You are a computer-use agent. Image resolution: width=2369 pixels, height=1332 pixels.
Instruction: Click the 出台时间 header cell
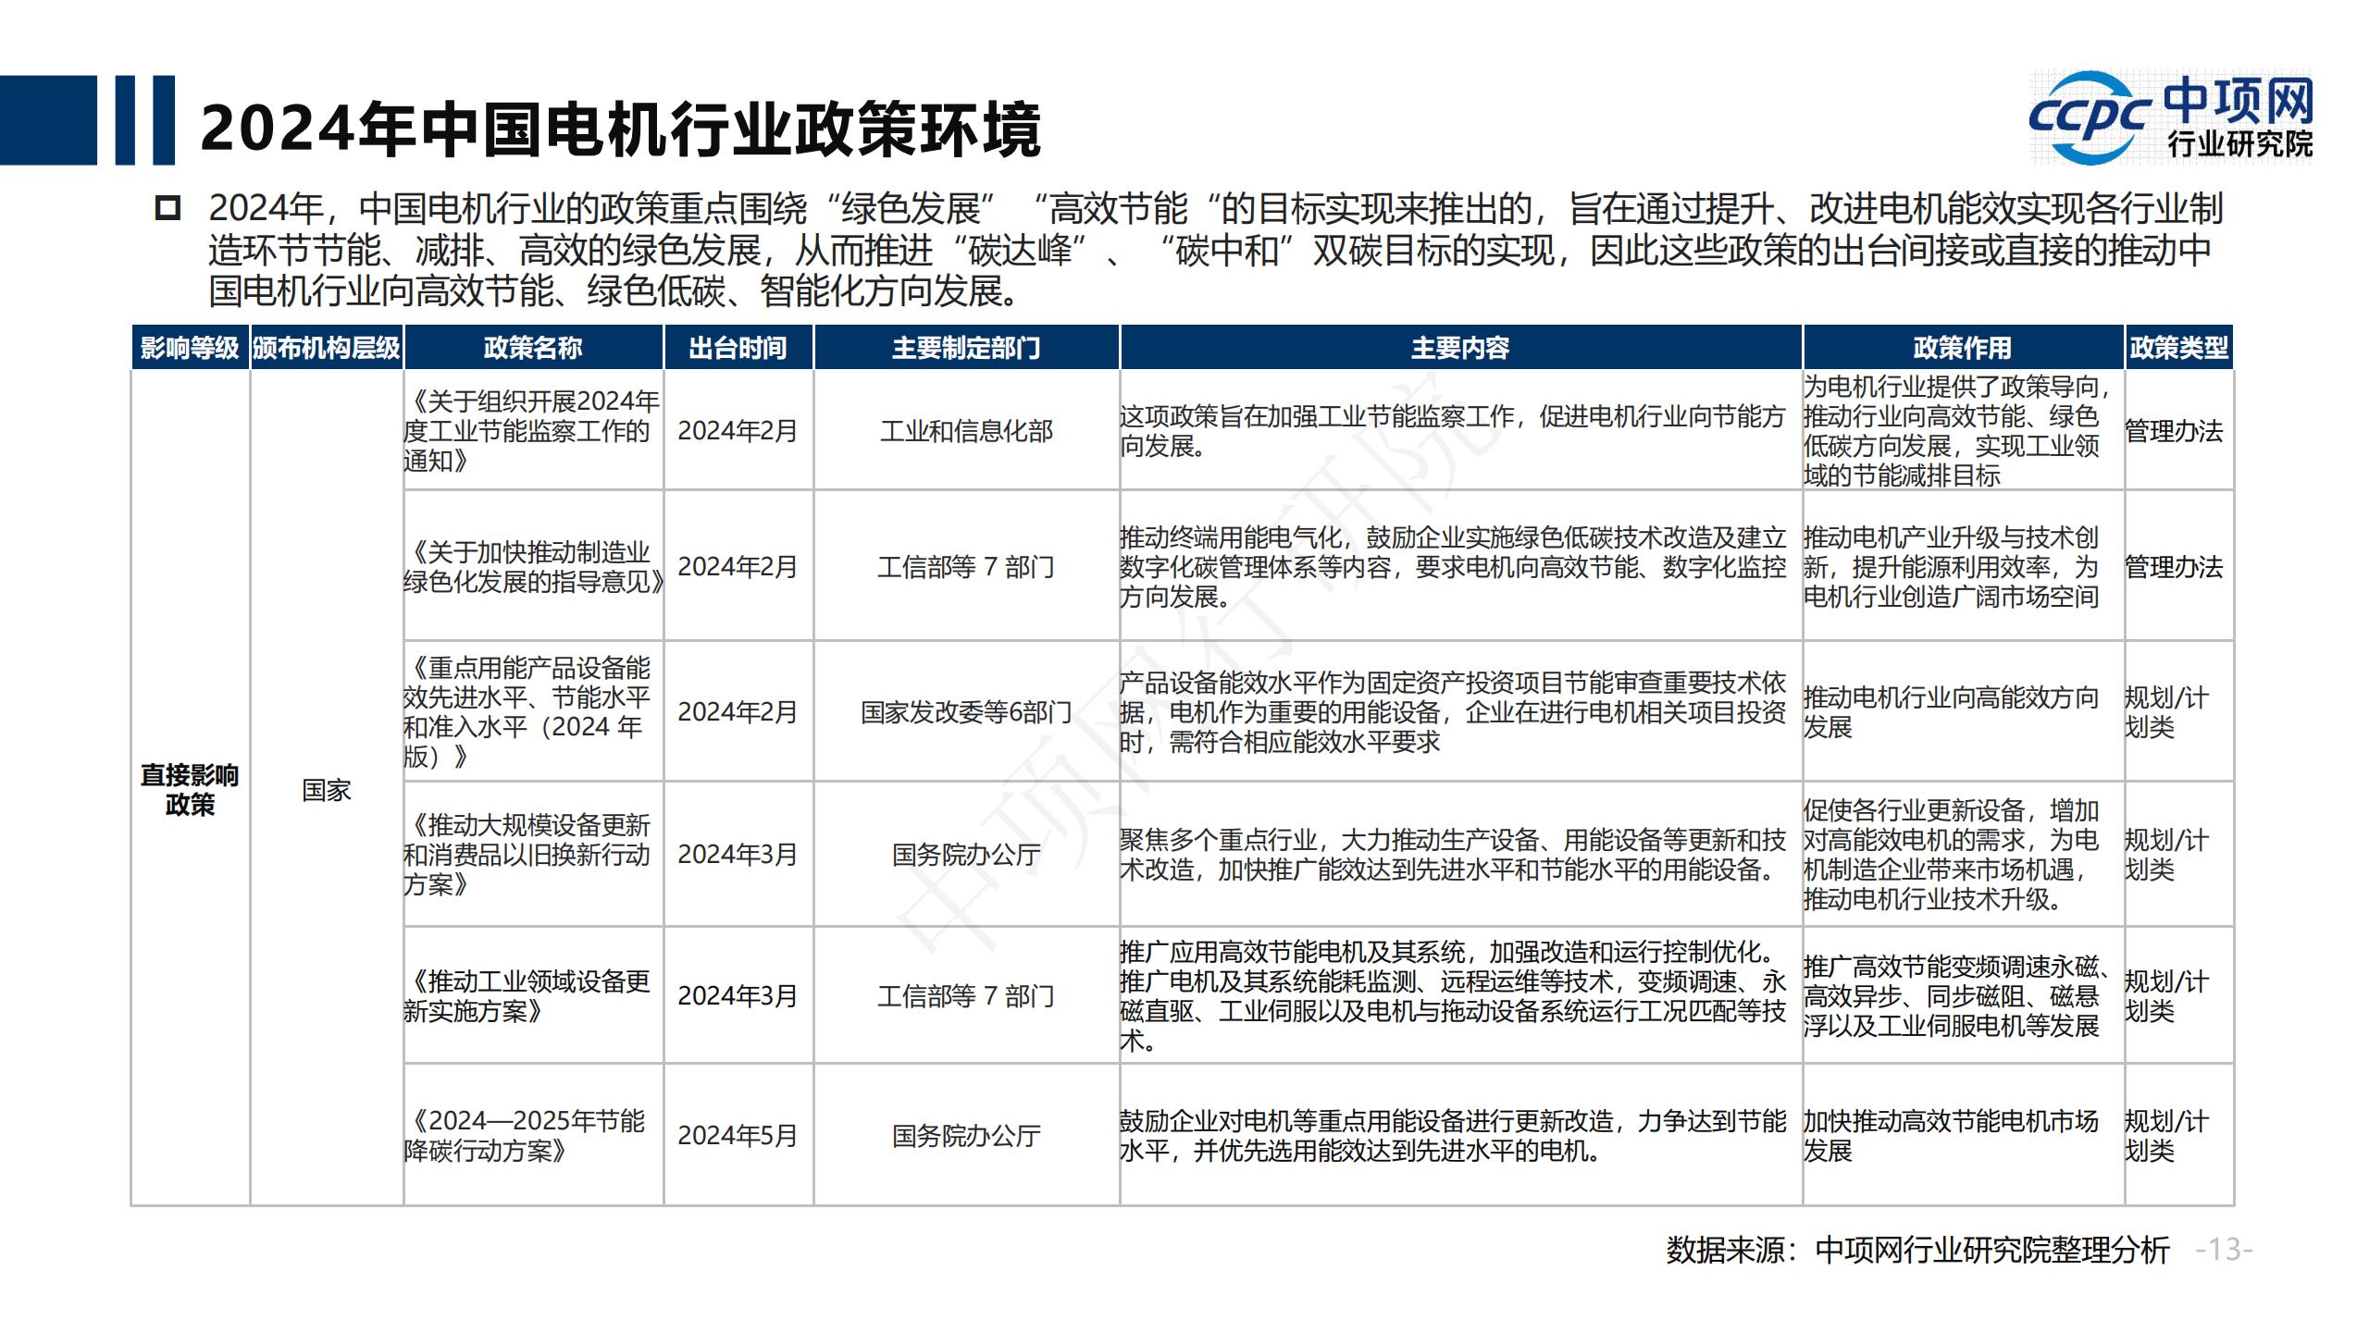[x=738, y=348]
